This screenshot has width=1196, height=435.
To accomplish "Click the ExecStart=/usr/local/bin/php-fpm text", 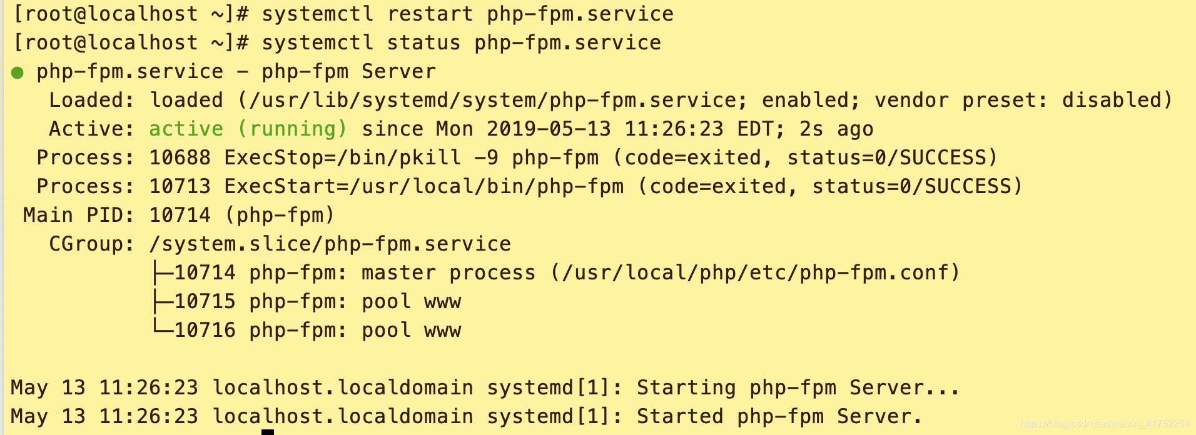I will click(x=423, y=186).
